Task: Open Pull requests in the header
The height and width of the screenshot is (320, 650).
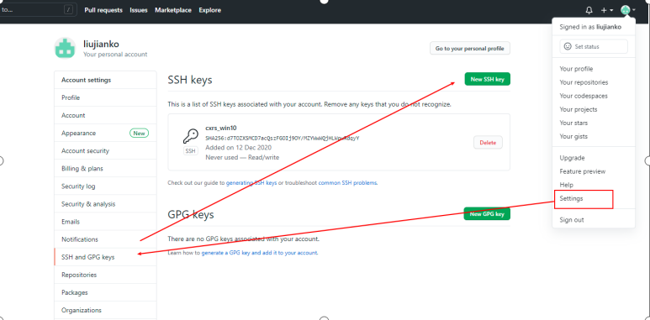Action: [103, 10]
